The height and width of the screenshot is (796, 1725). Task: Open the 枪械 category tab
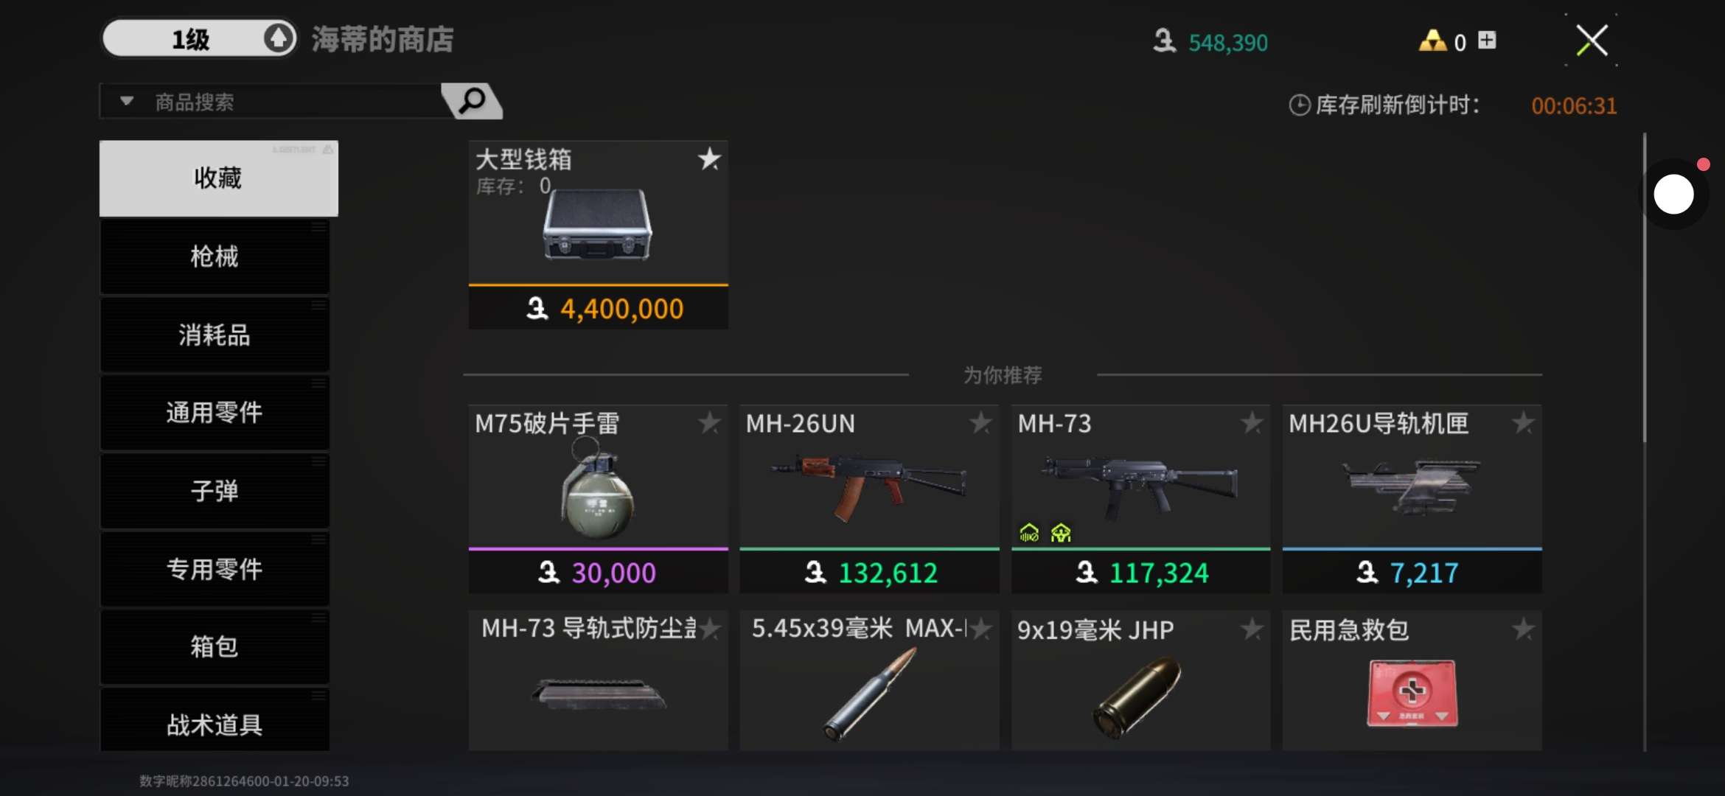(x=215, y=256)
